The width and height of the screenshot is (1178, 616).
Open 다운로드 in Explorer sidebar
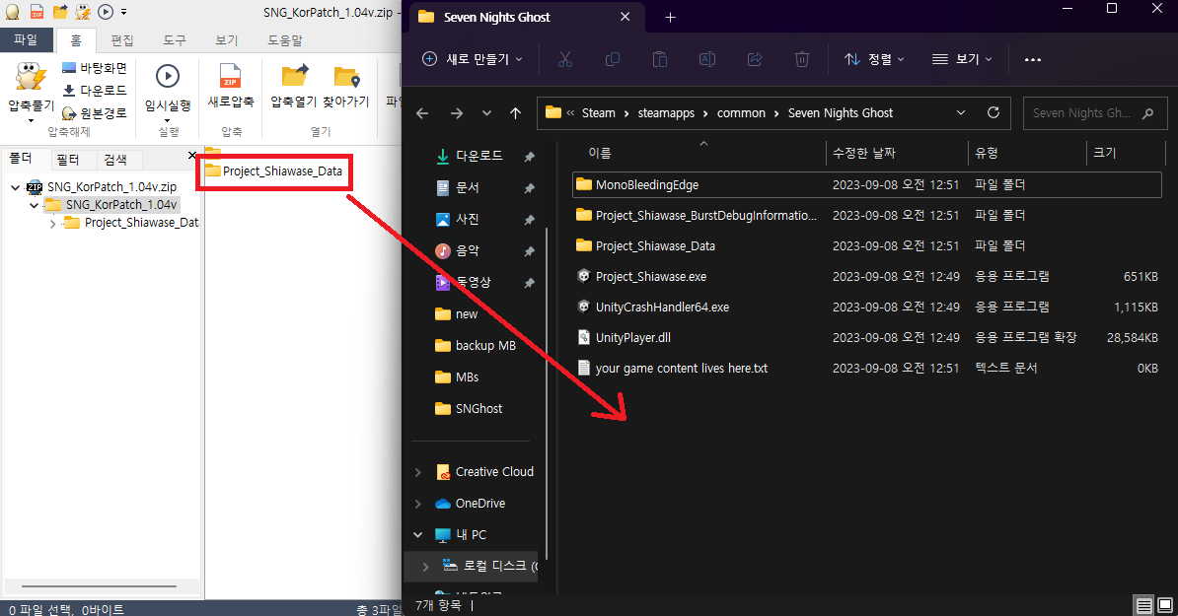click(x=479, y=156)
